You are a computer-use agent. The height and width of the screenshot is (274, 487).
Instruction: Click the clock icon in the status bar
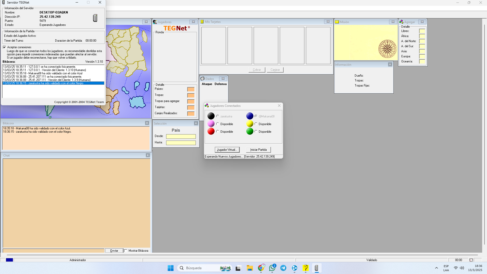tap(471, 260)
